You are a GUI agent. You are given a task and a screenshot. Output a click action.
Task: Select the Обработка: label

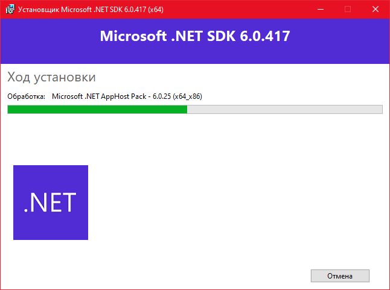tap(26, 96)
